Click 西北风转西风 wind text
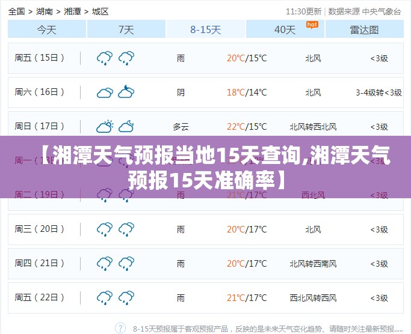 (313, 298)
